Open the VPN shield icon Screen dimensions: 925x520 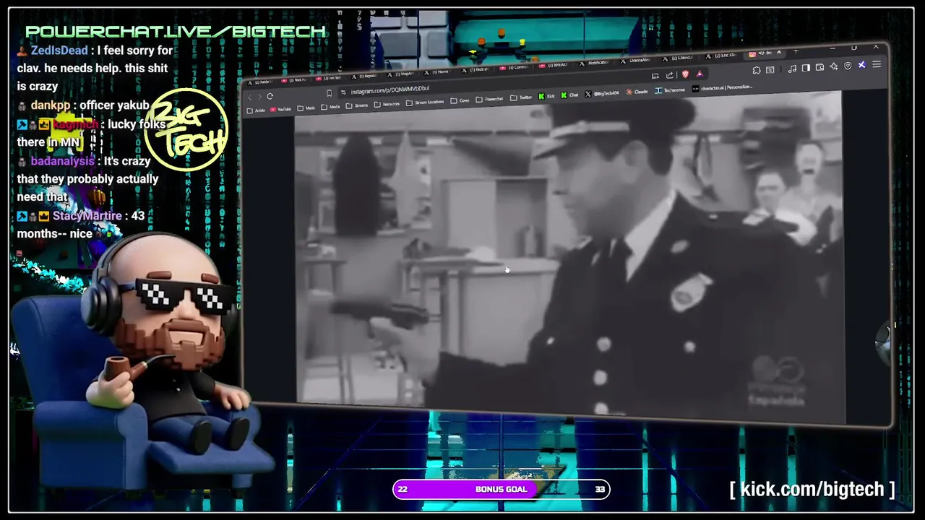pyautogui.click(x=848, y=66)
